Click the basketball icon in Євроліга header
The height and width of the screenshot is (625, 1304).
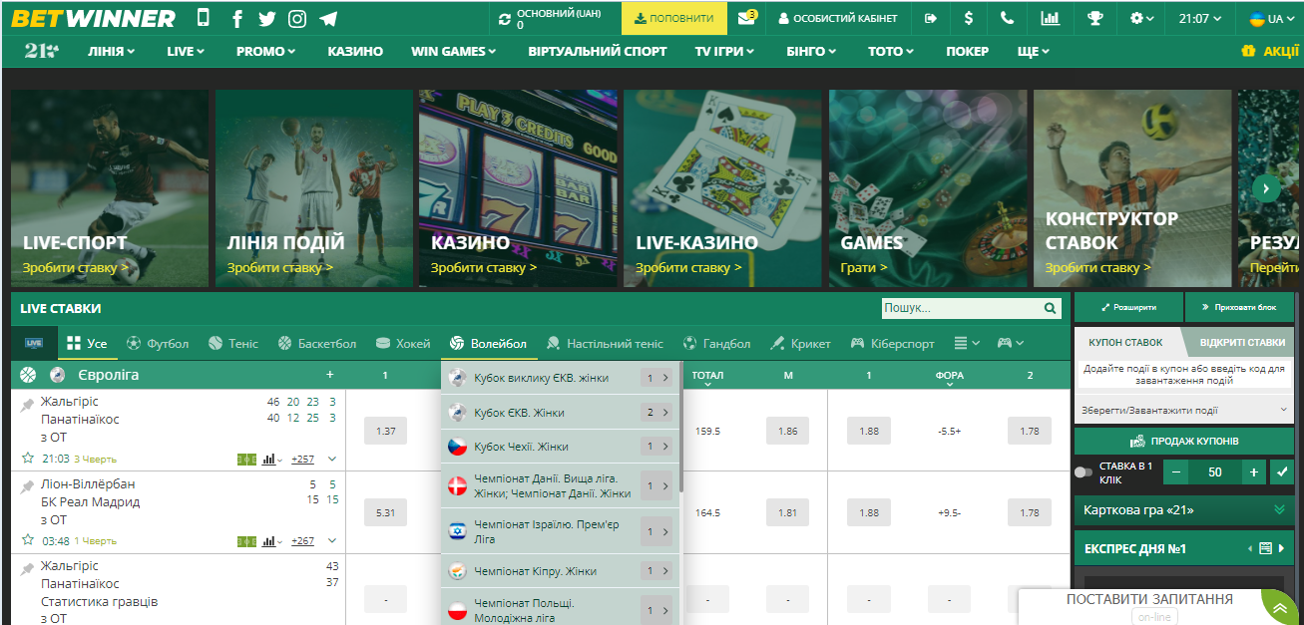pyautogui.click(x=28, y=375)
